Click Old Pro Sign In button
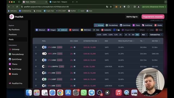 coord(132,17)
